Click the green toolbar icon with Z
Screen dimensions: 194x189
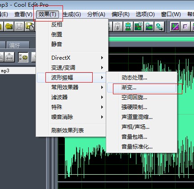point(138,26)
